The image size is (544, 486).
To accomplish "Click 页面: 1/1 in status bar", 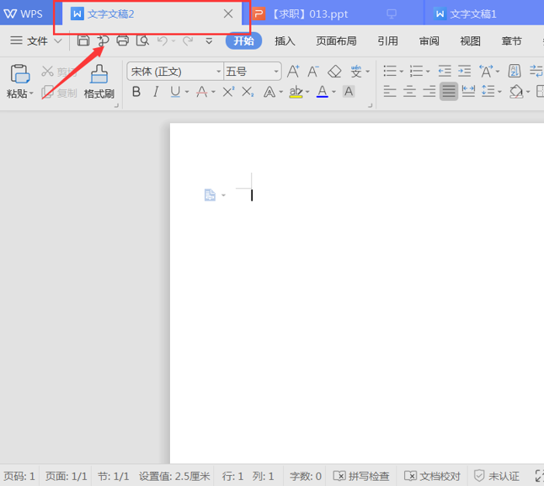I will (x=67, y=476).
